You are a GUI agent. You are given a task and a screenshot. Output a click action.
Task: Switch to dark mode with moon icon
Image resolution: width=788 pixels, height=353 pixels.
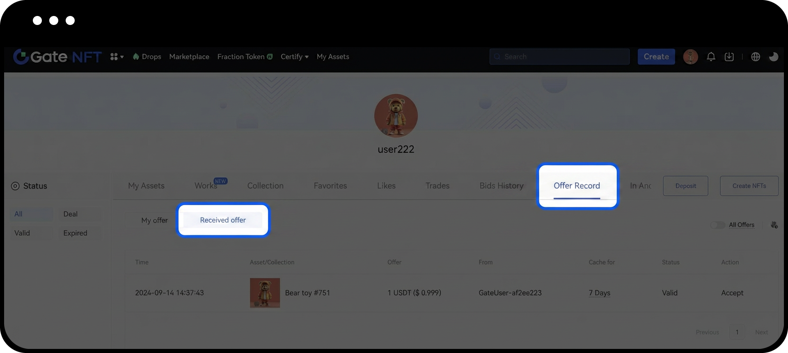tap(773, 57)
